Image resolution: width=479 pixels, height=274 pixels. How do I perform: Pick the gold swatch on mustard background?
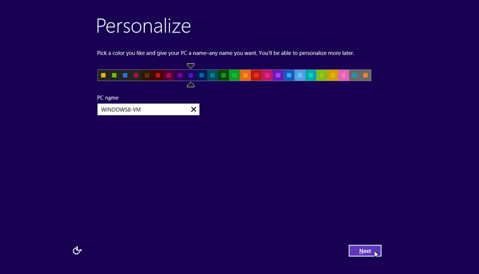(333, 75)
